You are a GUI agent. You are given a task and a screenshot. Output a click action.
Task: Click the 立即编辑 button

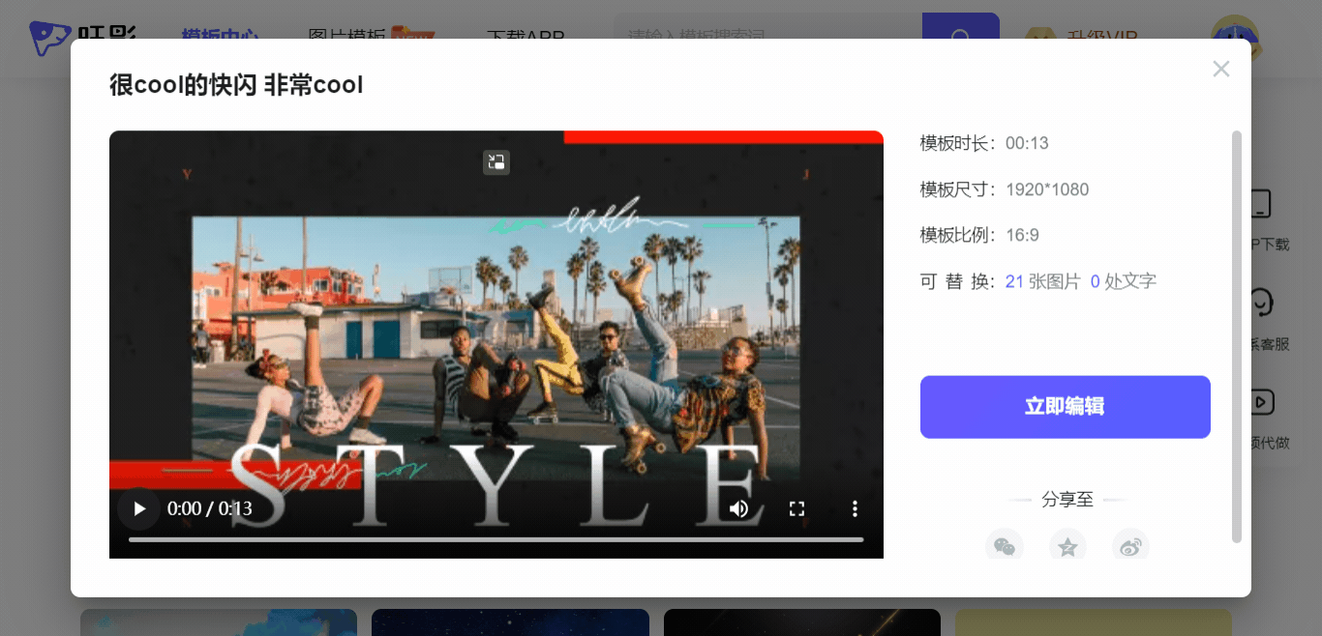(1065, 407)
